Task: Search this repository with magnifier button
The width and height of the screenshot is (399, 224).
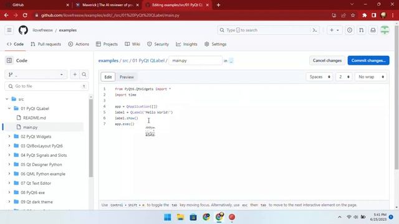Action: coord(84,75)
